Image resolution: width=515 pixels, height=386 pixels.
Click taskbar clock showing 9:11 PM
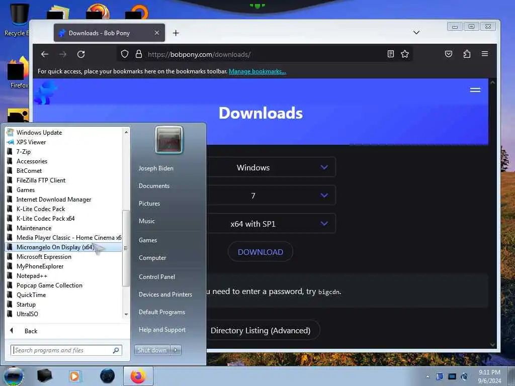click(489, 376)
